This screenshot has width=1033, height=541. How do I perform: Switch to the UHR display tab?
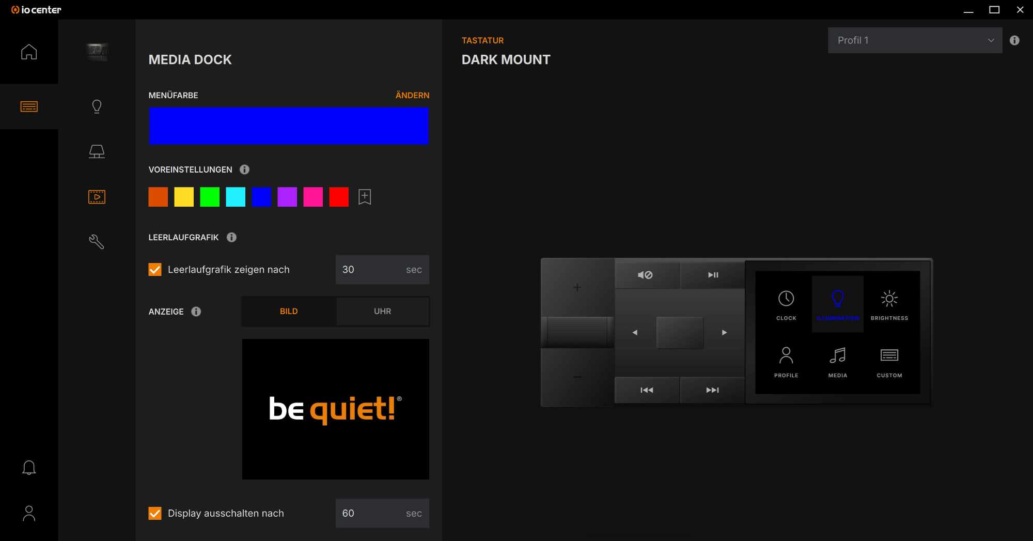382,311
